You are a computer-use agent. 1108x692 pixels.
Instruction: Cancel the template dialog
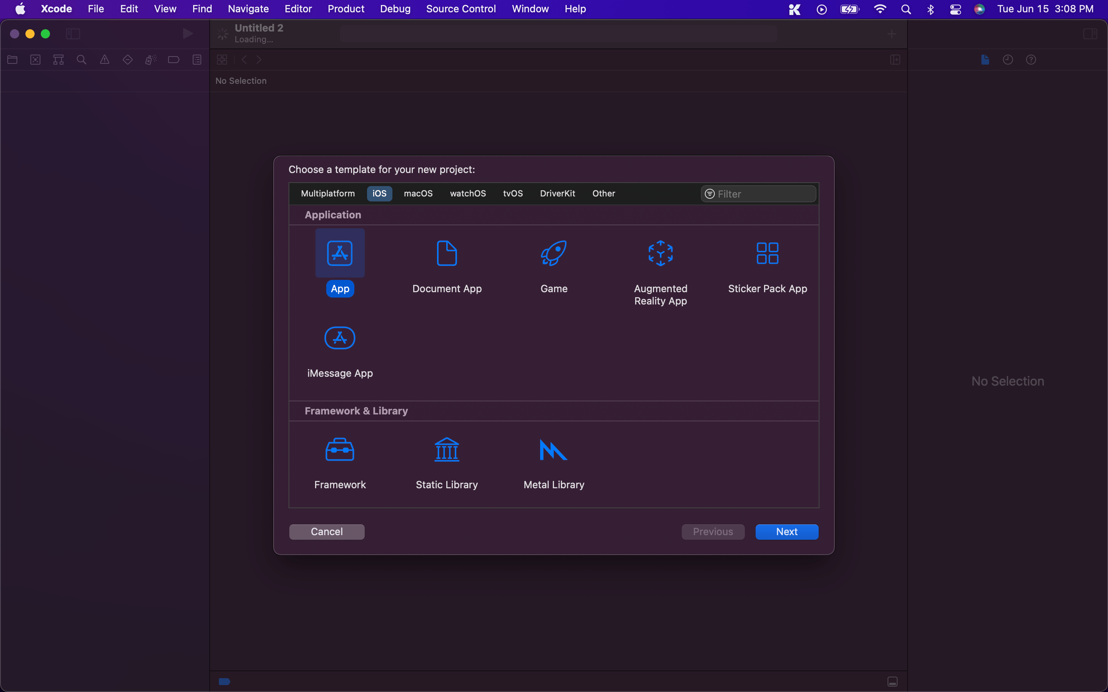[x=327, y=532]
